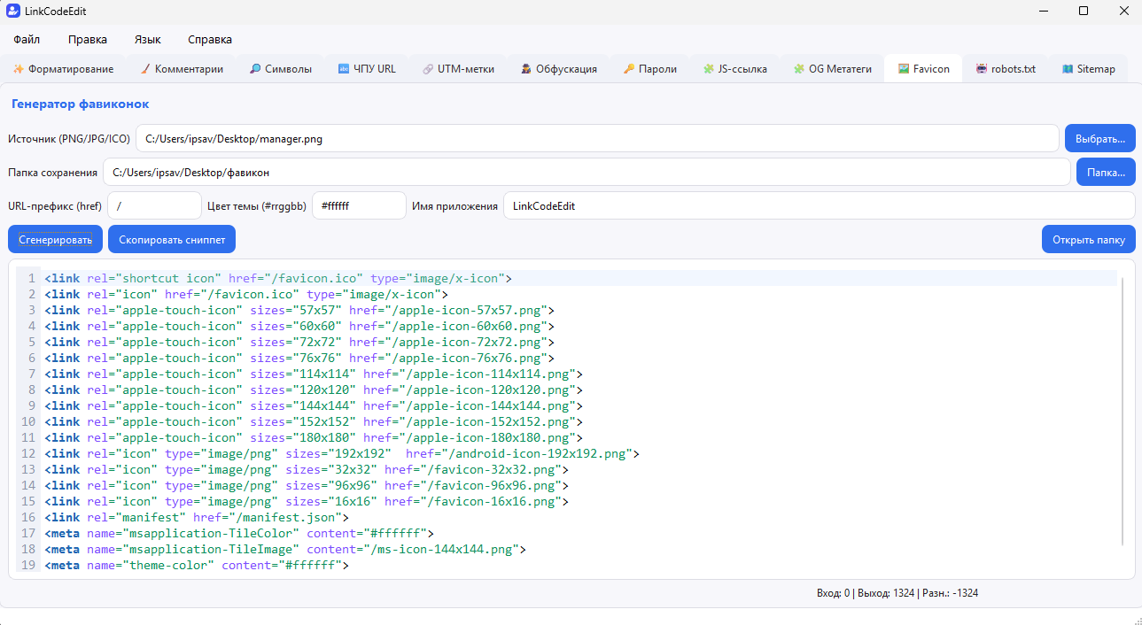Screen dimensions: 1142x625
Task: Open the robots.txt tab
Action: tap(1006, 69)
